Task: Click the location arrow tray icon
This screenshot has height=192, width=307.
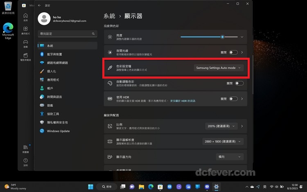Action: tap(258, 187)
